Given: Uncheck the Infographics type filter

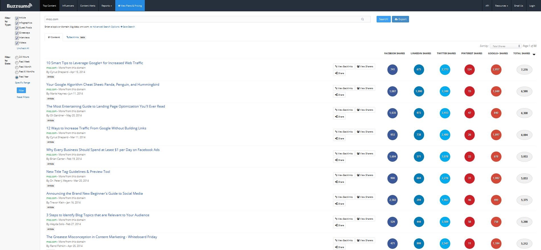Looking at the screenshot, I should pos(17,23).
